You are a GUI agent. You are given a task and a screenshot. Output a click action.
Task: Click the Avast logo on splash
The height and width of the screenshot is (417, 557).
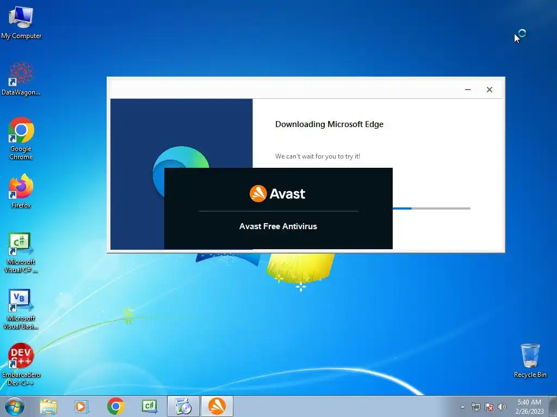pyautogui.click(x=277, y=194)
